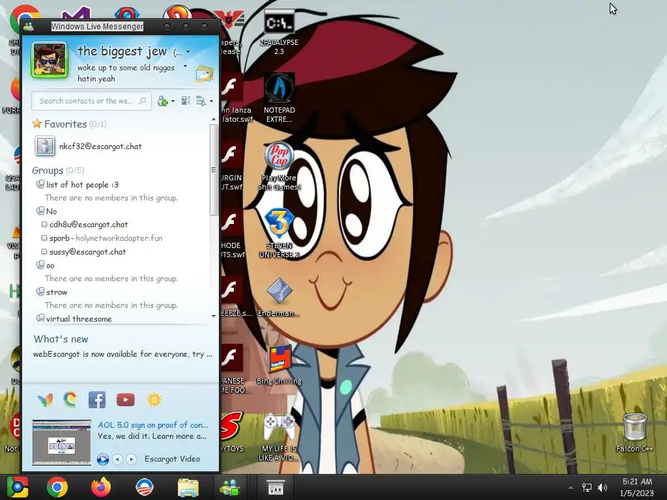The image size is (667, 500).
Task: Click the Add a contact icon
Action: 162,101
